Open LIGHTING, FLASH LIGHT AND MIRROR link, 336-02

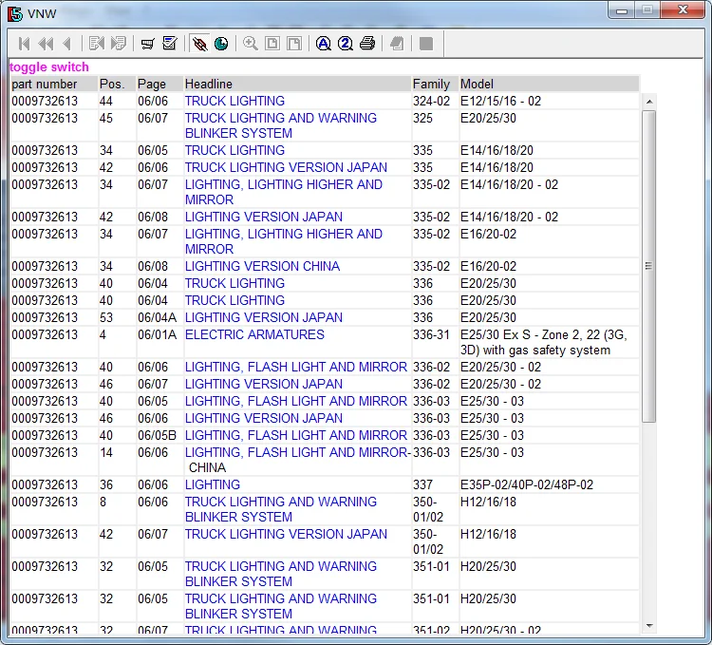296,367
